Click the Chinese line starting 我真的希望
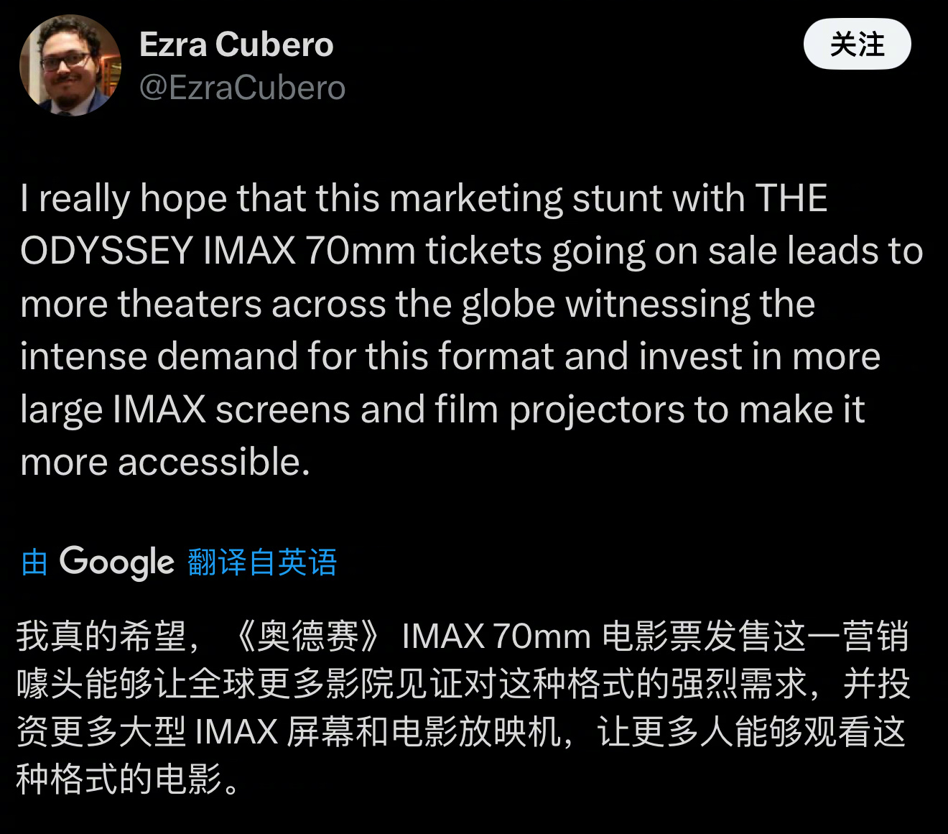 pos(463,636)
